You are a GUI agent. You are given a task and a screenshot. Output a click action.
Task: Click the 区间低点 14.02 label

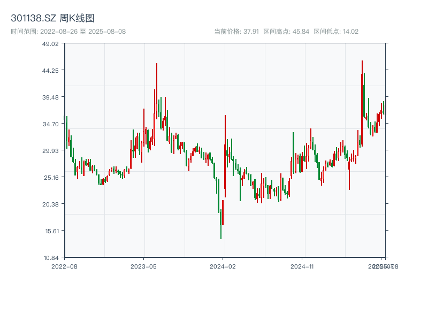pyautogui.click(x=336, y=32)
